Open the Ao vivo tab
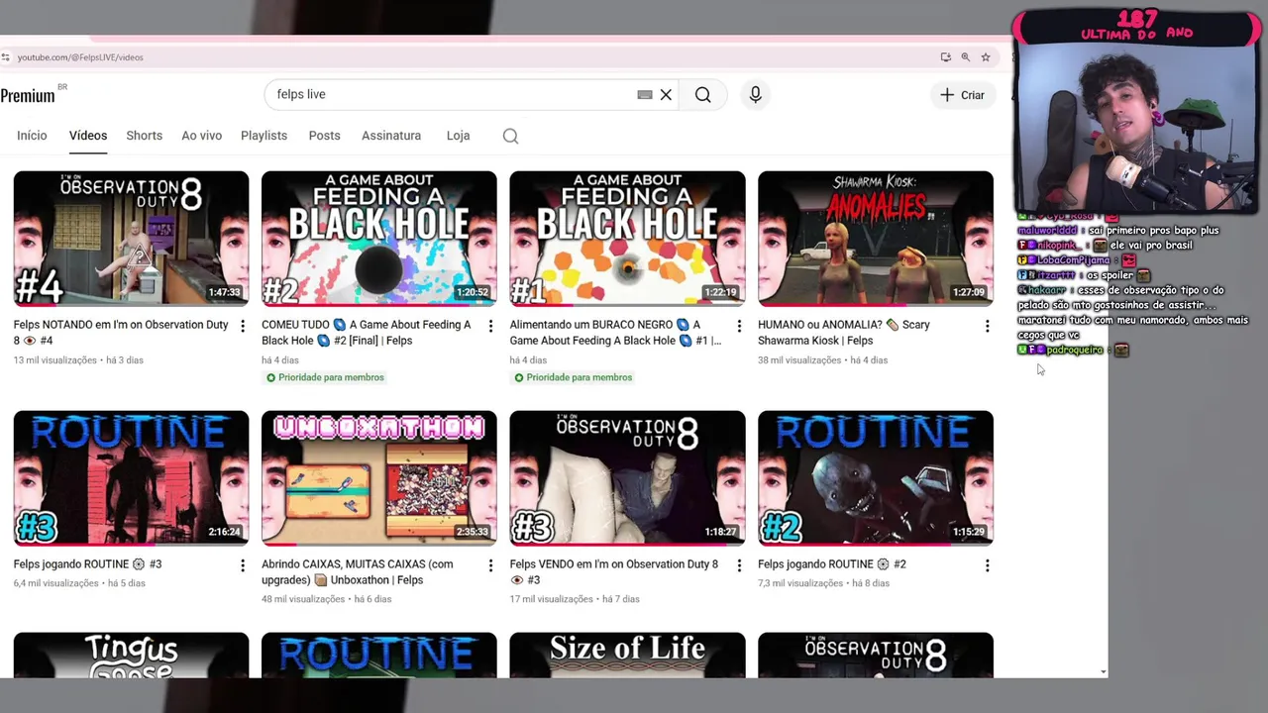This screenshot has width=1268, height=713. (x=201, y=136)
